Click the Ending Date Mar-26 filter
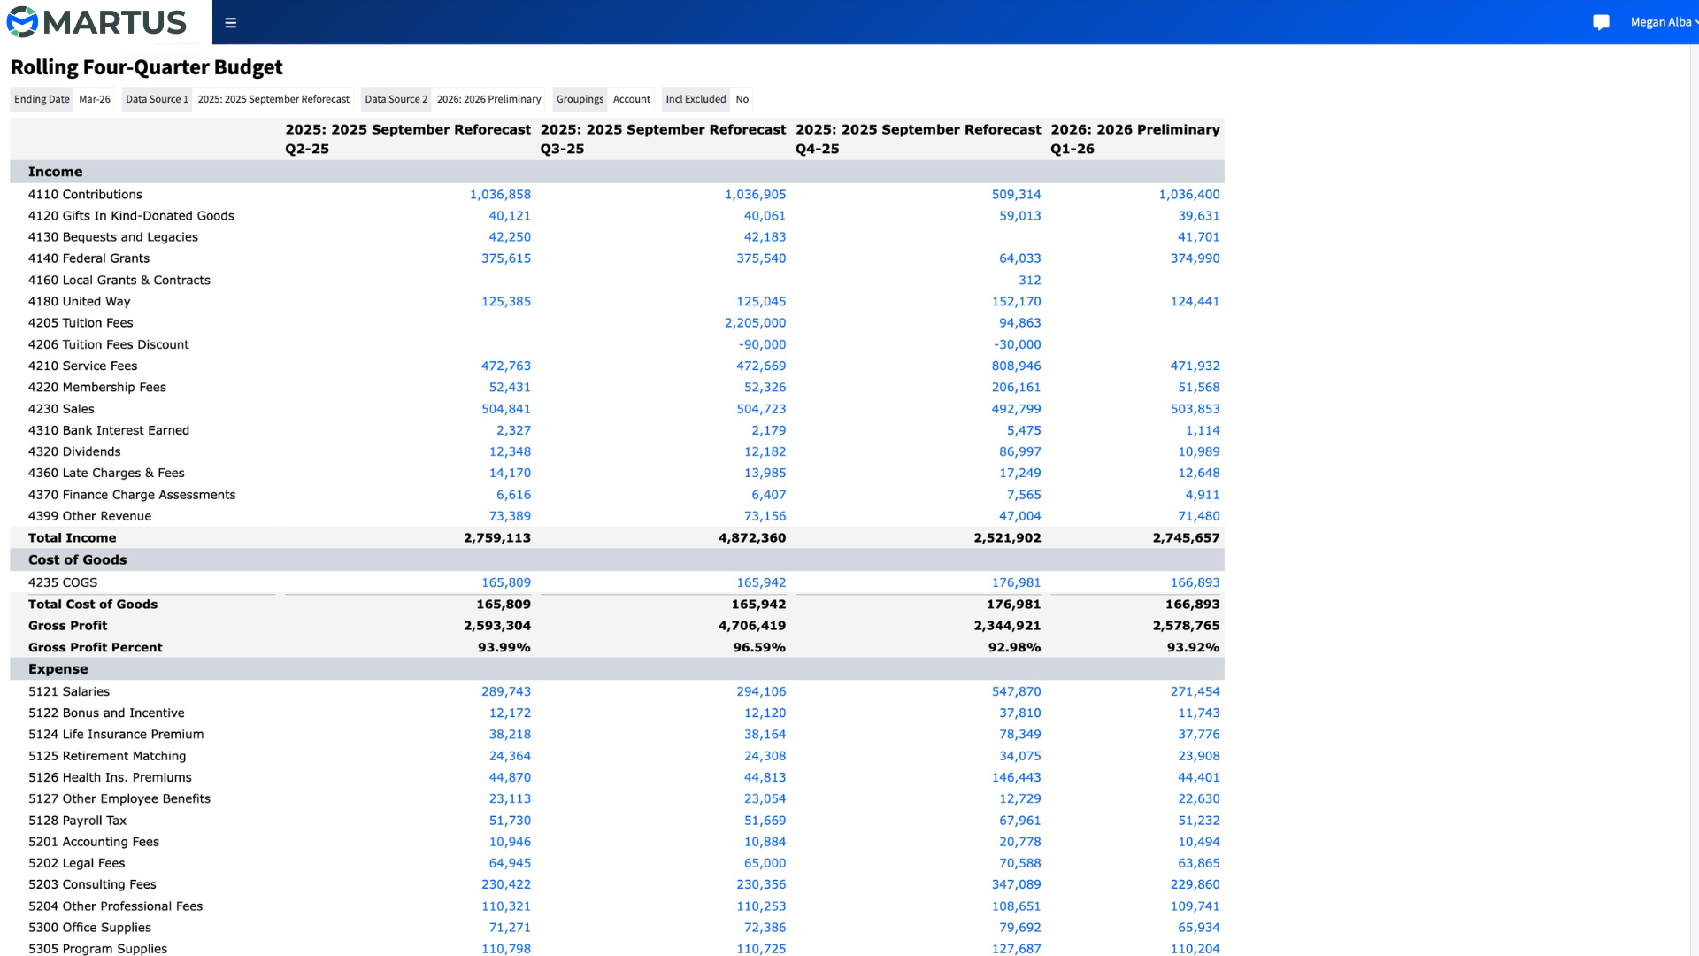Viewport: 1699px width, 956px height. tap(62, 99)
